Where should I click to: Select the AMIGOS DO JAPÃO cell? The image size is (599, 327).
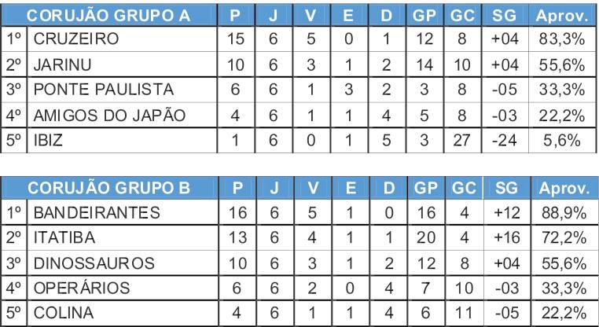(x=122, y=115)
